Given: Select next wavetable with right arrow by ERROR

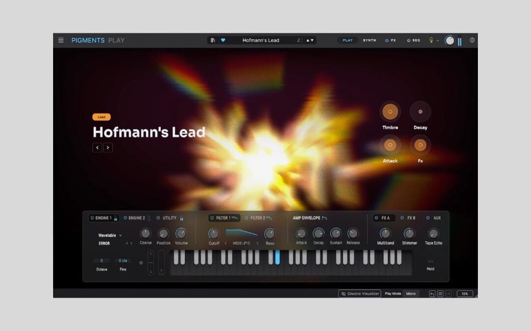Looking at the screenshot, I should (x=131, y=243).
